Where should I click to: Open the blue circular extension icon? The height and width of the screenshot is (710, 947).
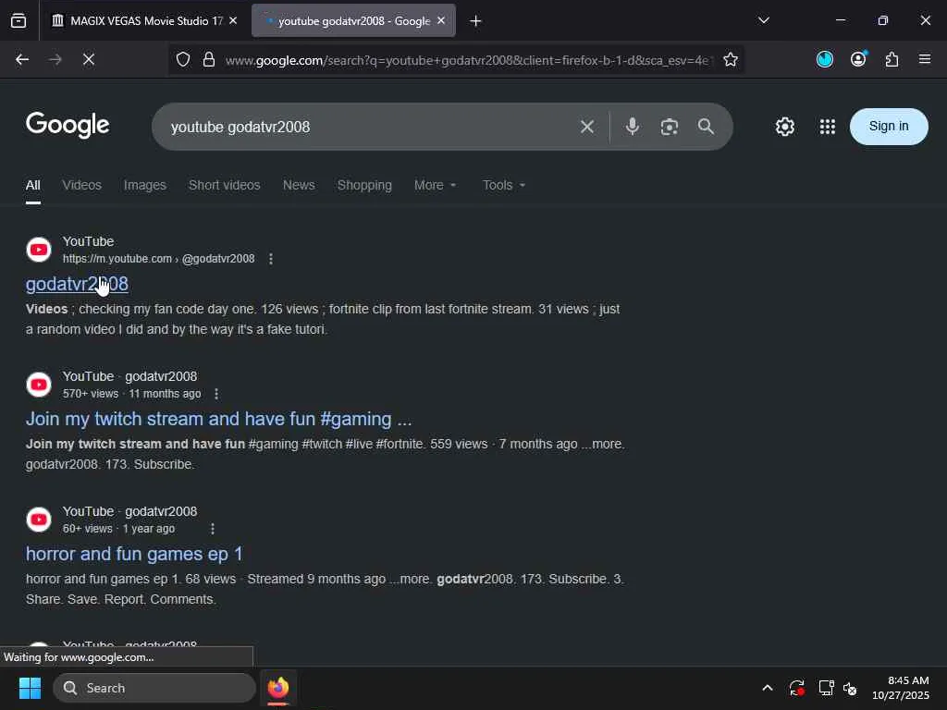point(824,59)
